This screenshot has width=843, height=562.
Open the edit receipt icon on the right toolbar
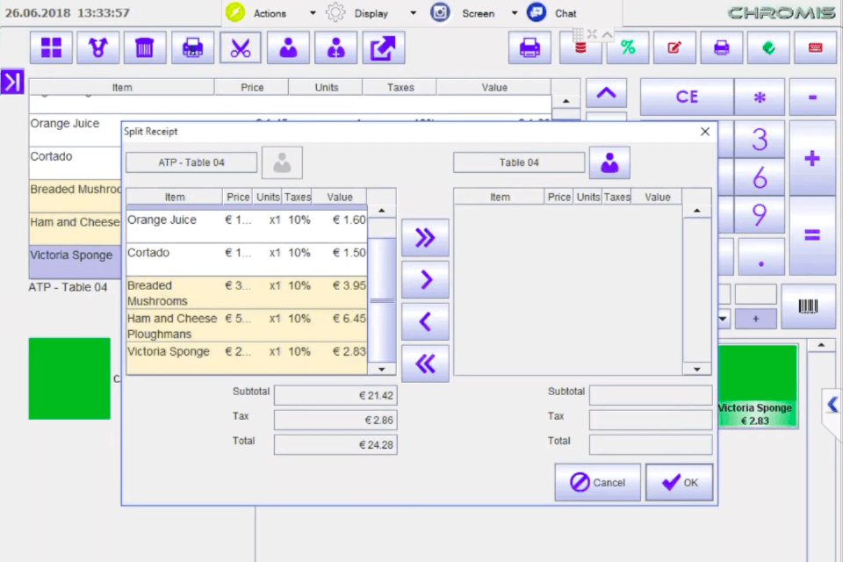click(674, 47)
